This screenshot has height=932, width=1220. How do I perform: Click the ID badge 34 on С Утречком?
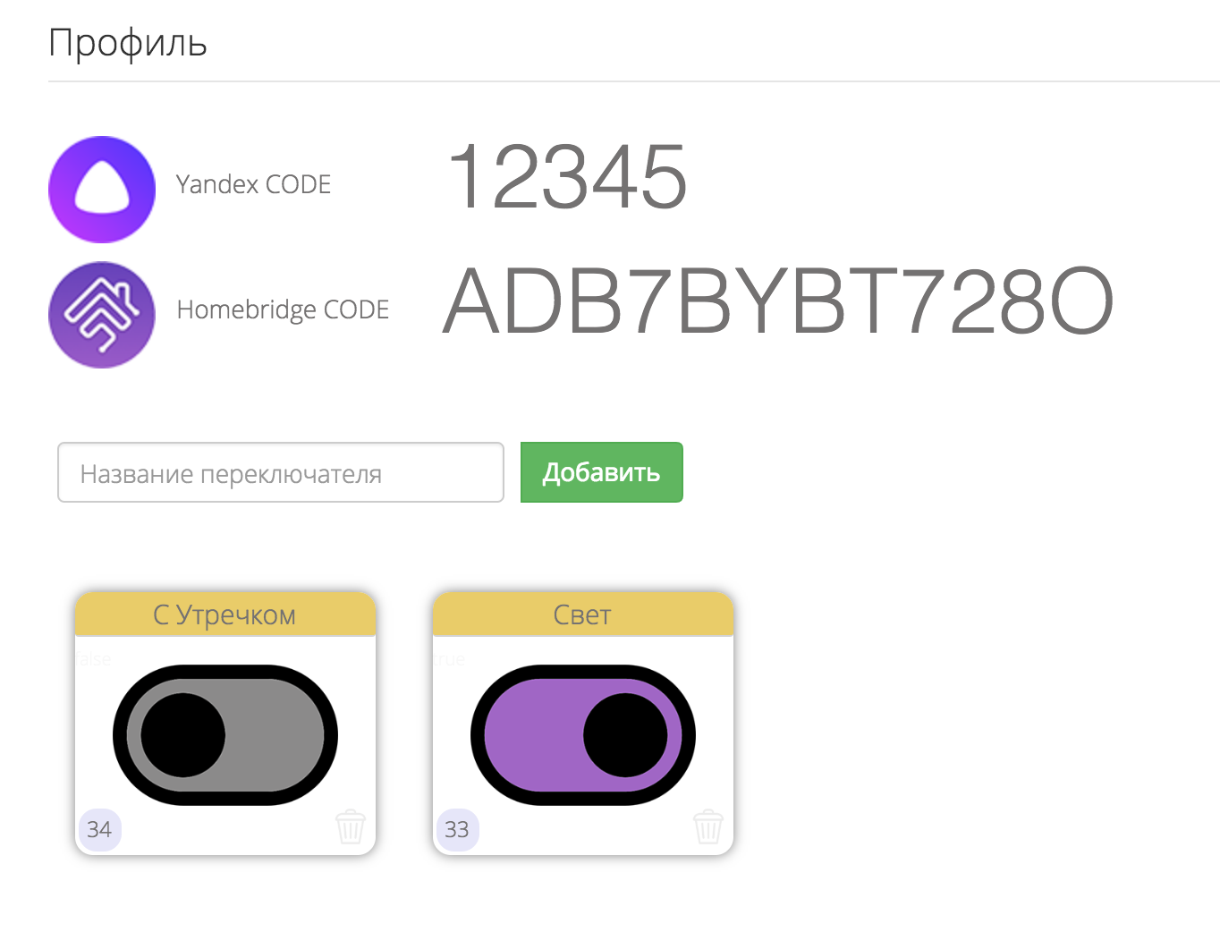coord(100,830)
